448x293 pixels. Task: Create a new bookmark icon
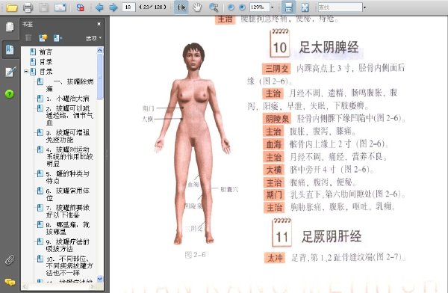43,38
